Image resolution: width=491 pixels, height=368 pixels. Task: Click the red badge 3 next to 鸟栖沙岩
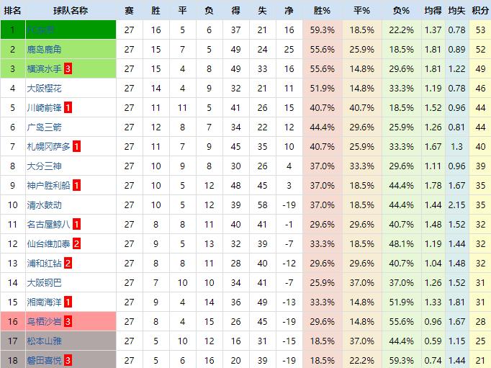click(68, 321)
